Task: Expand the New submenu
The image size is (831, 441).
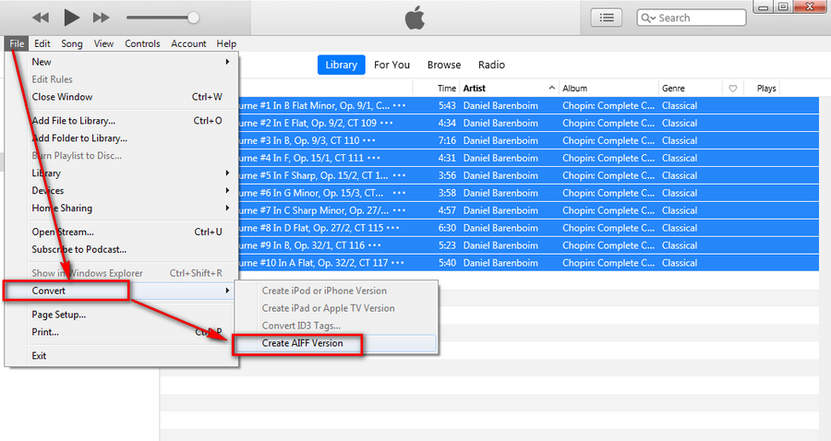Action: coord(130,62)
